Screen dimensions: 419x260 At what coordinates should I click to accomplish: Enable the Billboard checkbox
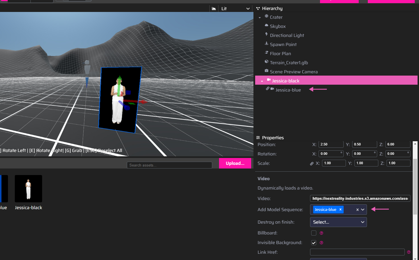point(314,233)
